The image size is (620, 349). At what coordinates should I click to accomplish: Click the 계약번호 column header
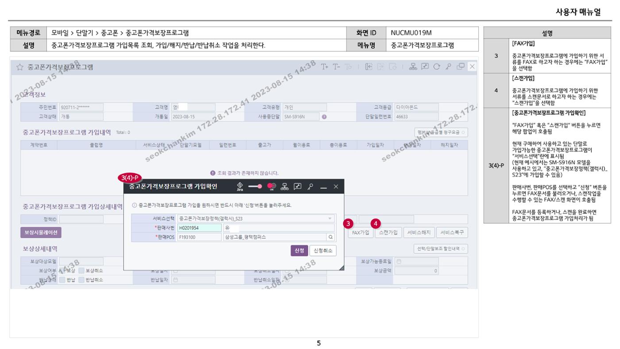pos(39,145)
